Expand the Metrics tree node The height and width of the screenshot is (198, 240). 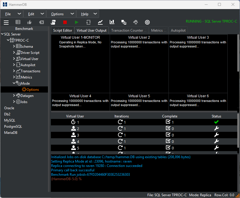point(14,77)
